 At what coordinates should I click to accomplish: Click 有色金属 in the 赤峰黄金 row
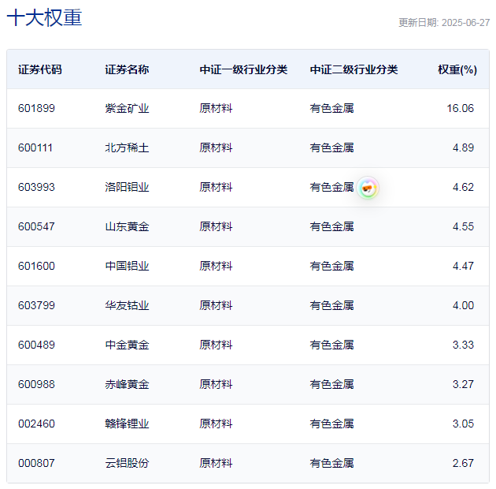(x=331, y=384)
